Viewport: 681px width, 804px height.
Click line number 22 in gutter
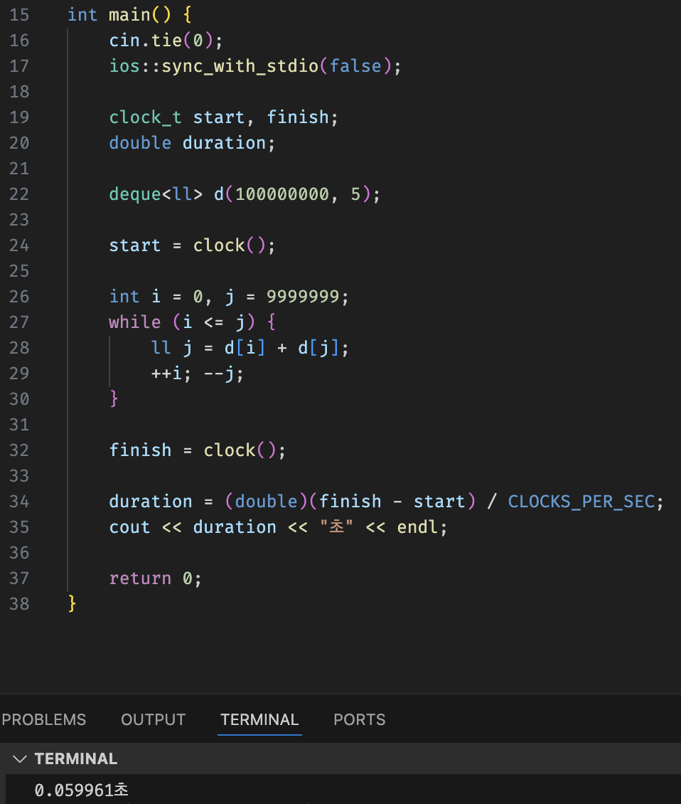click(x=19, y=194)
